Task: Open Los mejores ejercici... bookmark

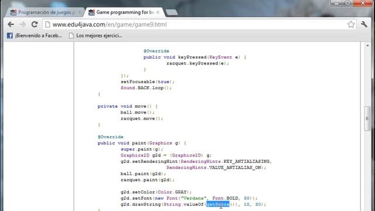Action: pos(96,36)
